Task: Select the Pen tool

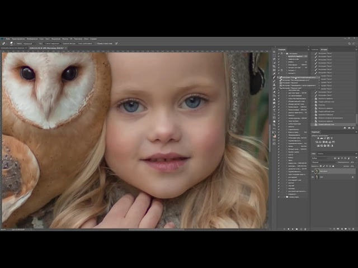Action: tap(274, 107)
